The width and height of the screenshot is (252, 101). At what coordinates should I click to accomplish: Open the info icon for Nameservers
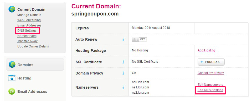coord(123,87)
